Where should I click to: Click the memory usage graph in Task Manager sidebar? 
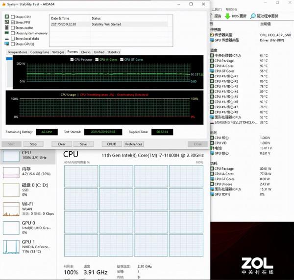(11, 172)
